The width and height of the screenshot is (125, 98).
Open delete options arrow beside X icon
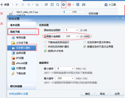coord(33,4)
